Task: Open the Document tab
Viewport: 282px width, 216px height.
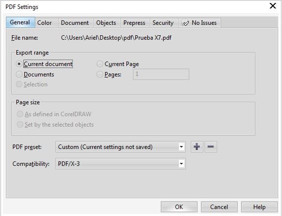Action: tap(75, 23)
